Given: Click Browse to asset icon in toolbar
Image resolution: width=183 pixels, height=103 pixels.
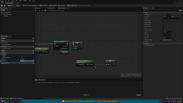Looking at the screenshot, I should point(5,5).
